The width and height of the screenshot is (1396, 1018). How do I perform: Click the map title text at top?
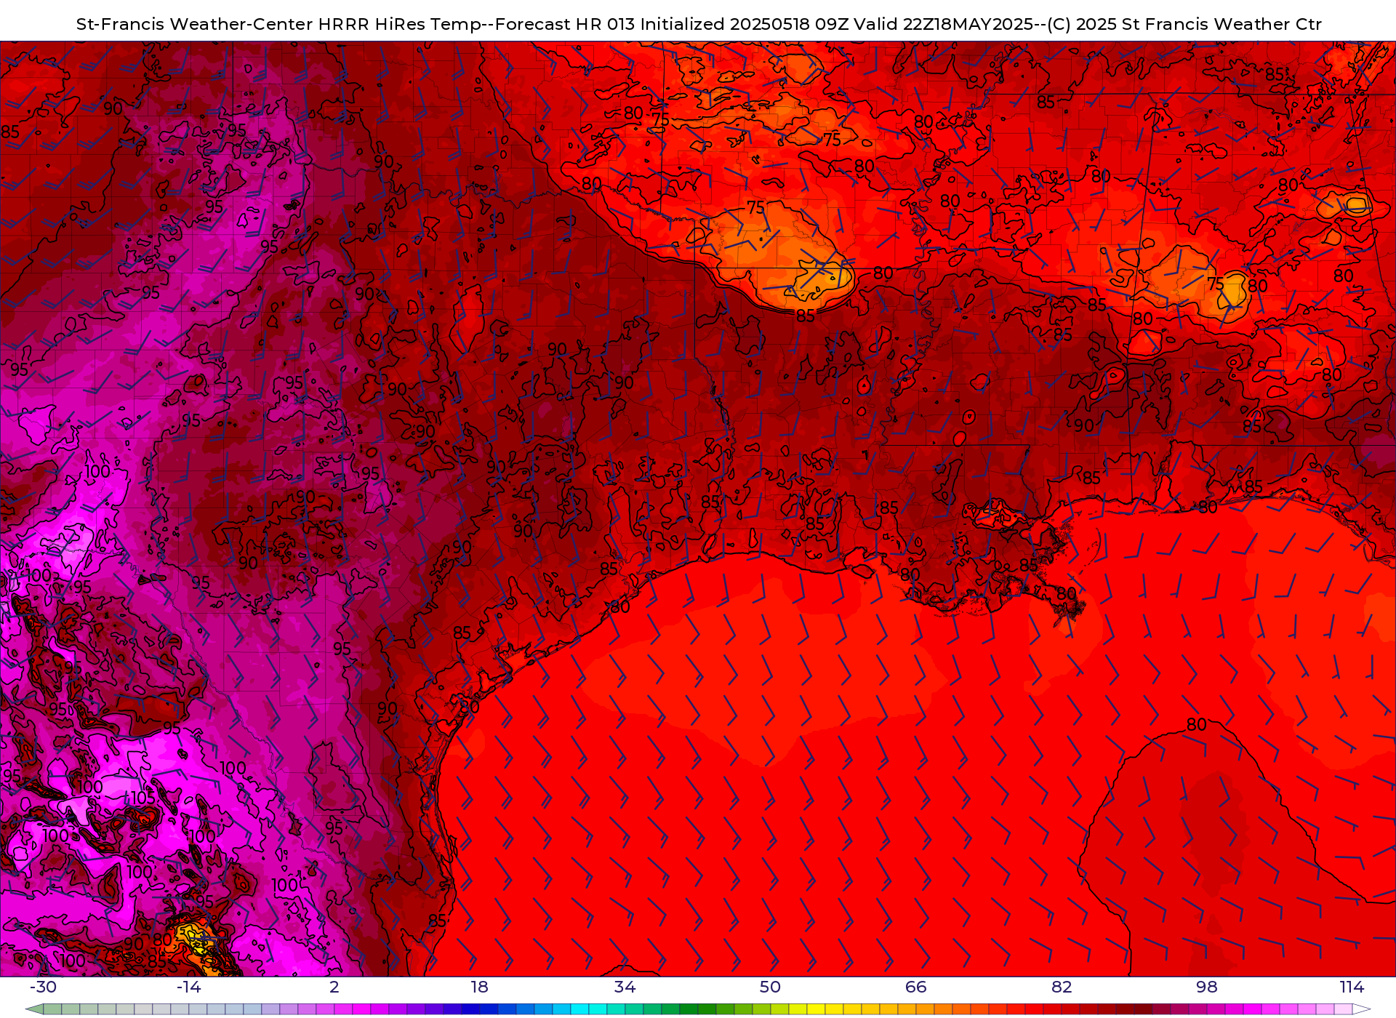click(699, 24)
